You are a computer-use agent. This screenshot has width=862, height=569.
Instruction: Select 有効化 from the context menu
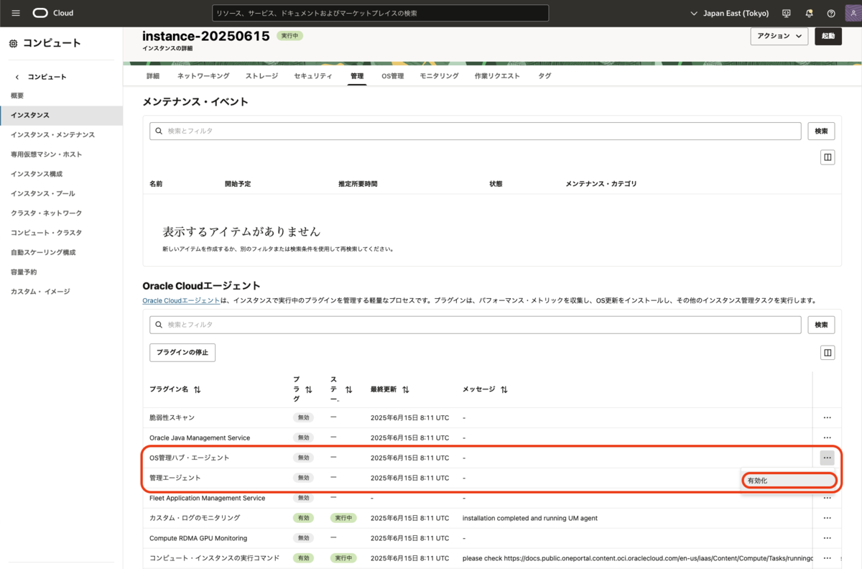tap(789, 481)
